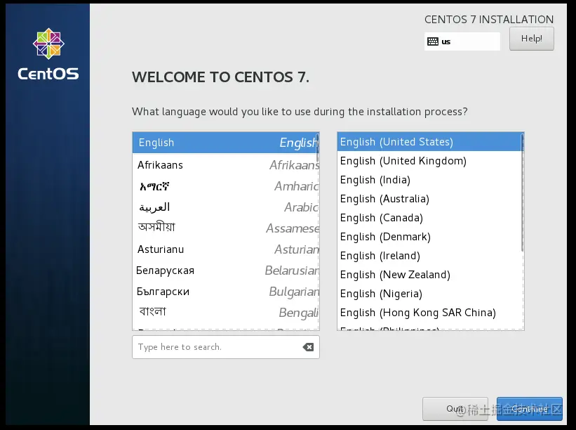Choose English (Nigeria) locale

coord(429,294)
